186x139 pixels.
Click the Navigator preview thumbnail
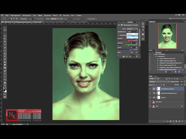tap(167, 36)
